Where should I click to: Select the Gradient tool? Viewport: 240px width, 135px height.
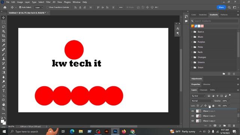click(x=3, y=72)
